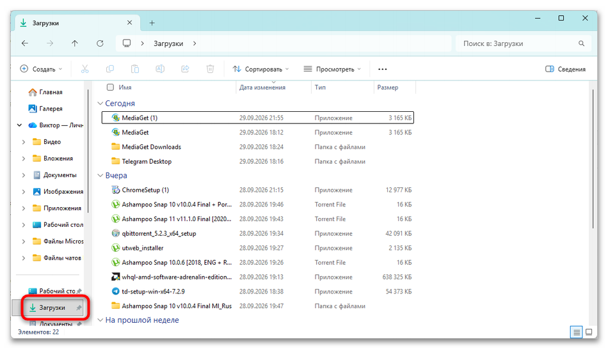Click Загрузки in the address bar path
The width and height of the screenshot is (608, 349).
(168, 43)
